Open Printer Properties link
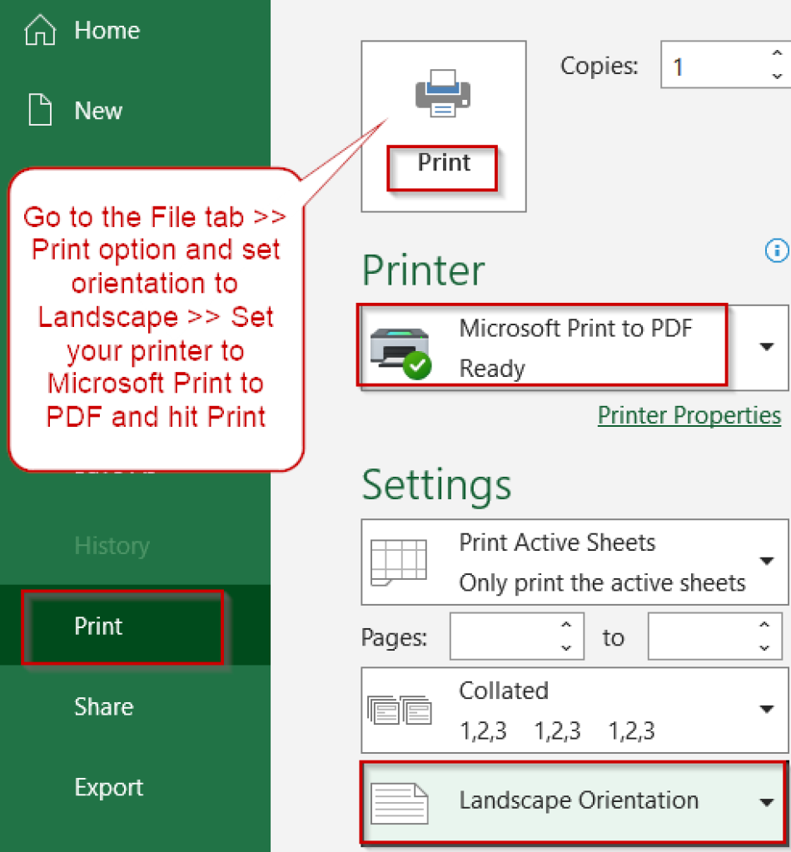The image size is (791, 852). 689,415
